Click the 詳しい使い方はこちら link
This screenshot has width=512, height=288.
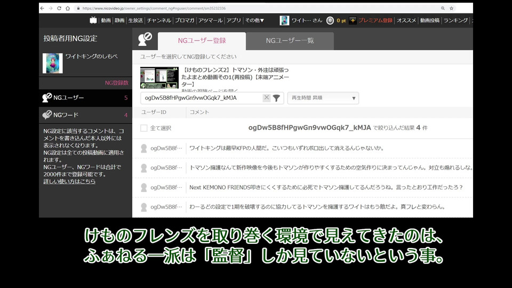pyautogui.click(x=69, y=181)
